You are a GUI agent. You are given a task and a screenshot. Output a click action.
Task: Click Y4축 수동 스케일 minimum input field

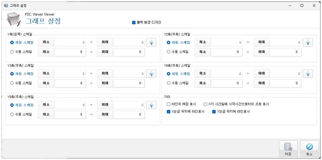point(226,83)
